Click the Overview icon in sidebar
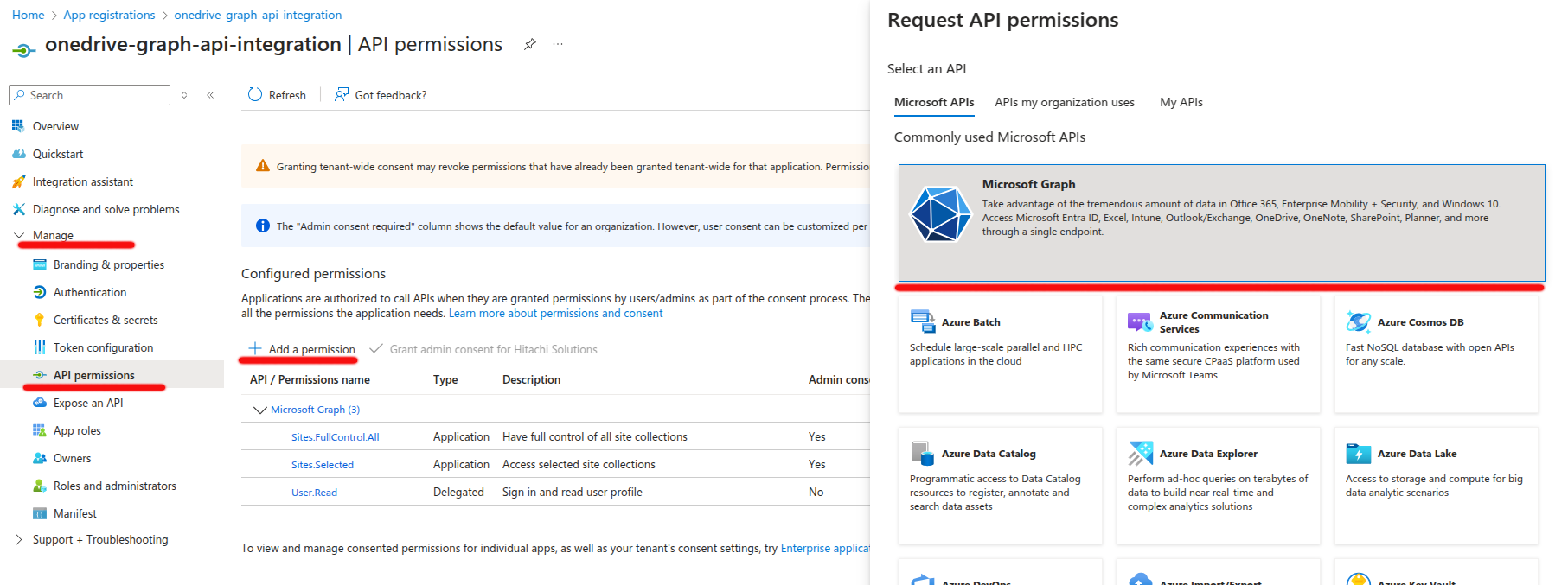Image resolution: width=1568 pixels, height=585 pixels. pos(18,126)
